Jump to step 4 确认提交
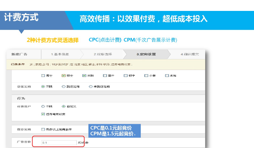 coord(189,54)
